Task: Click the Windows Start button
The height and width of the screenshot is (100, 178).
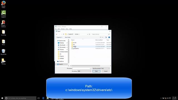Action: (2, 98)
